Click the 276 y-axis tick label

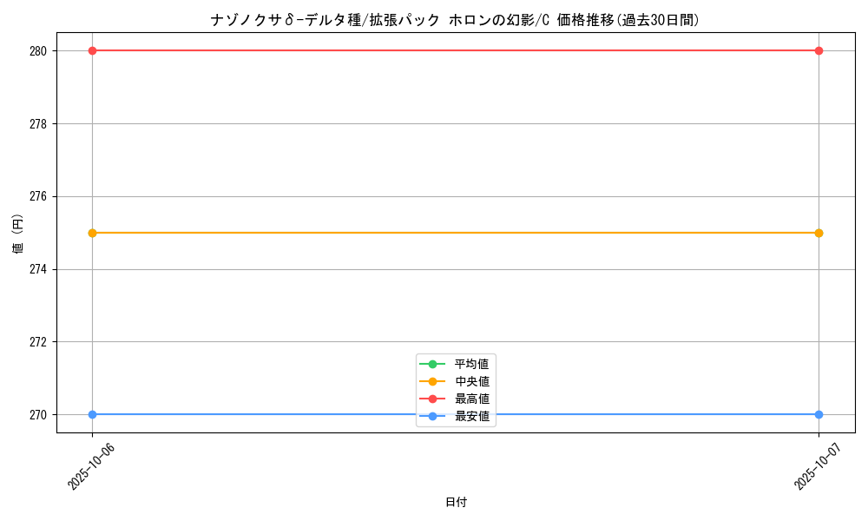click(x=38, y=196)
